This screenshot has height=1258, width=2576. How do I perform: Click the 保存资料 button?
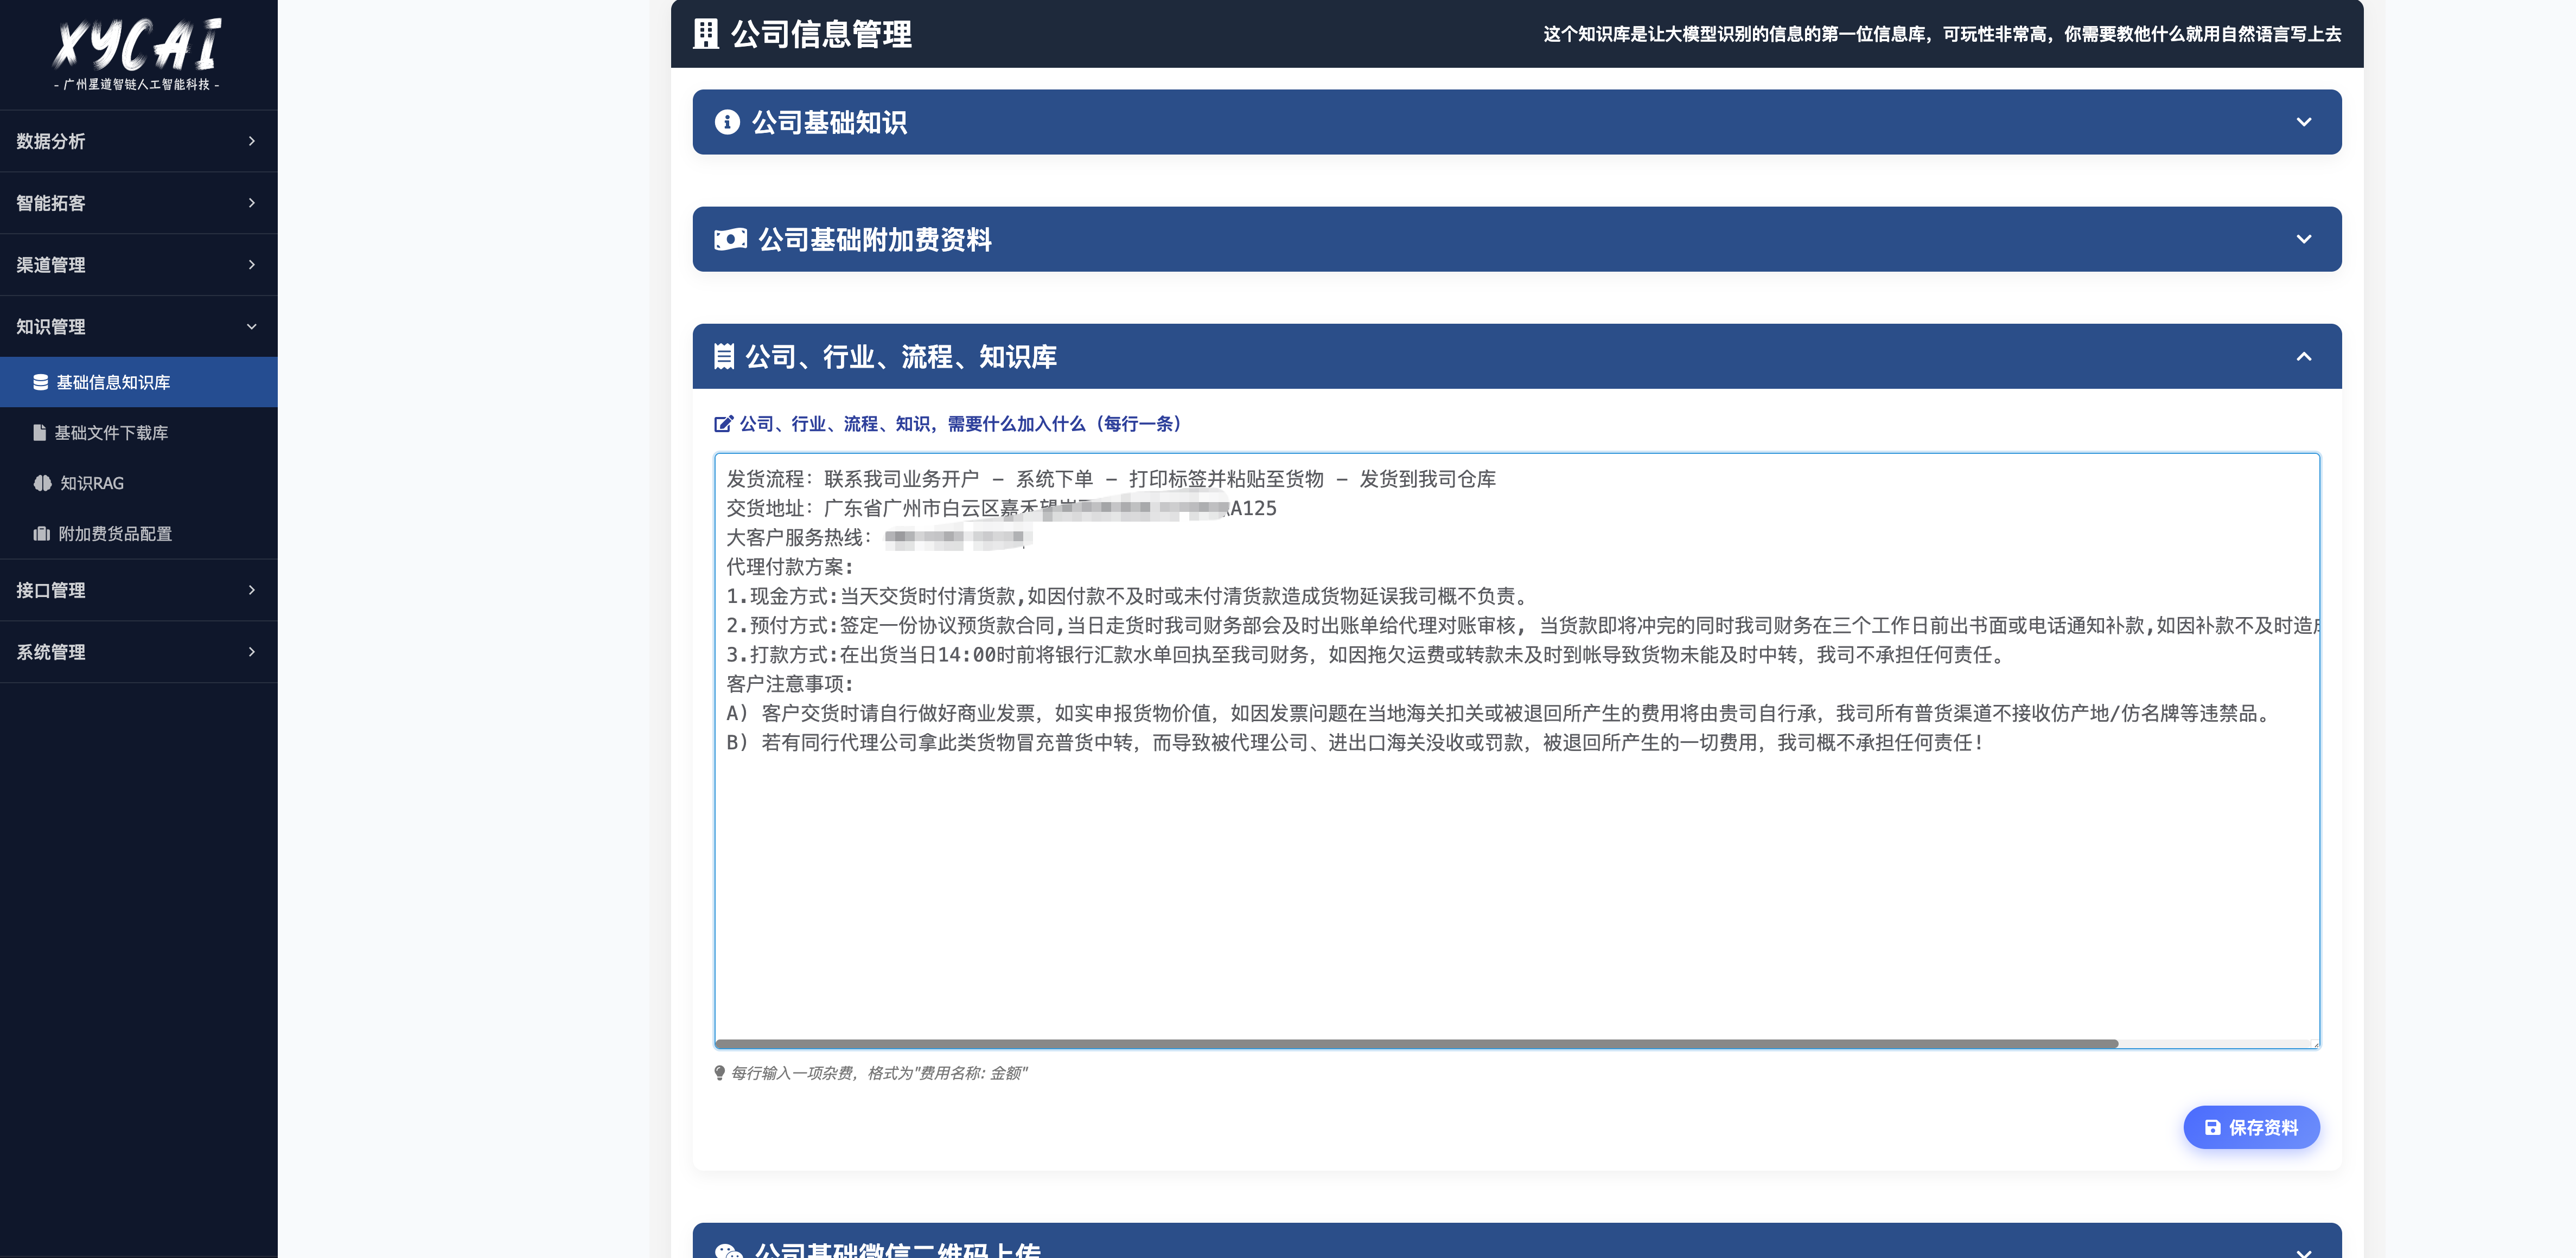click(2251, 1127)
